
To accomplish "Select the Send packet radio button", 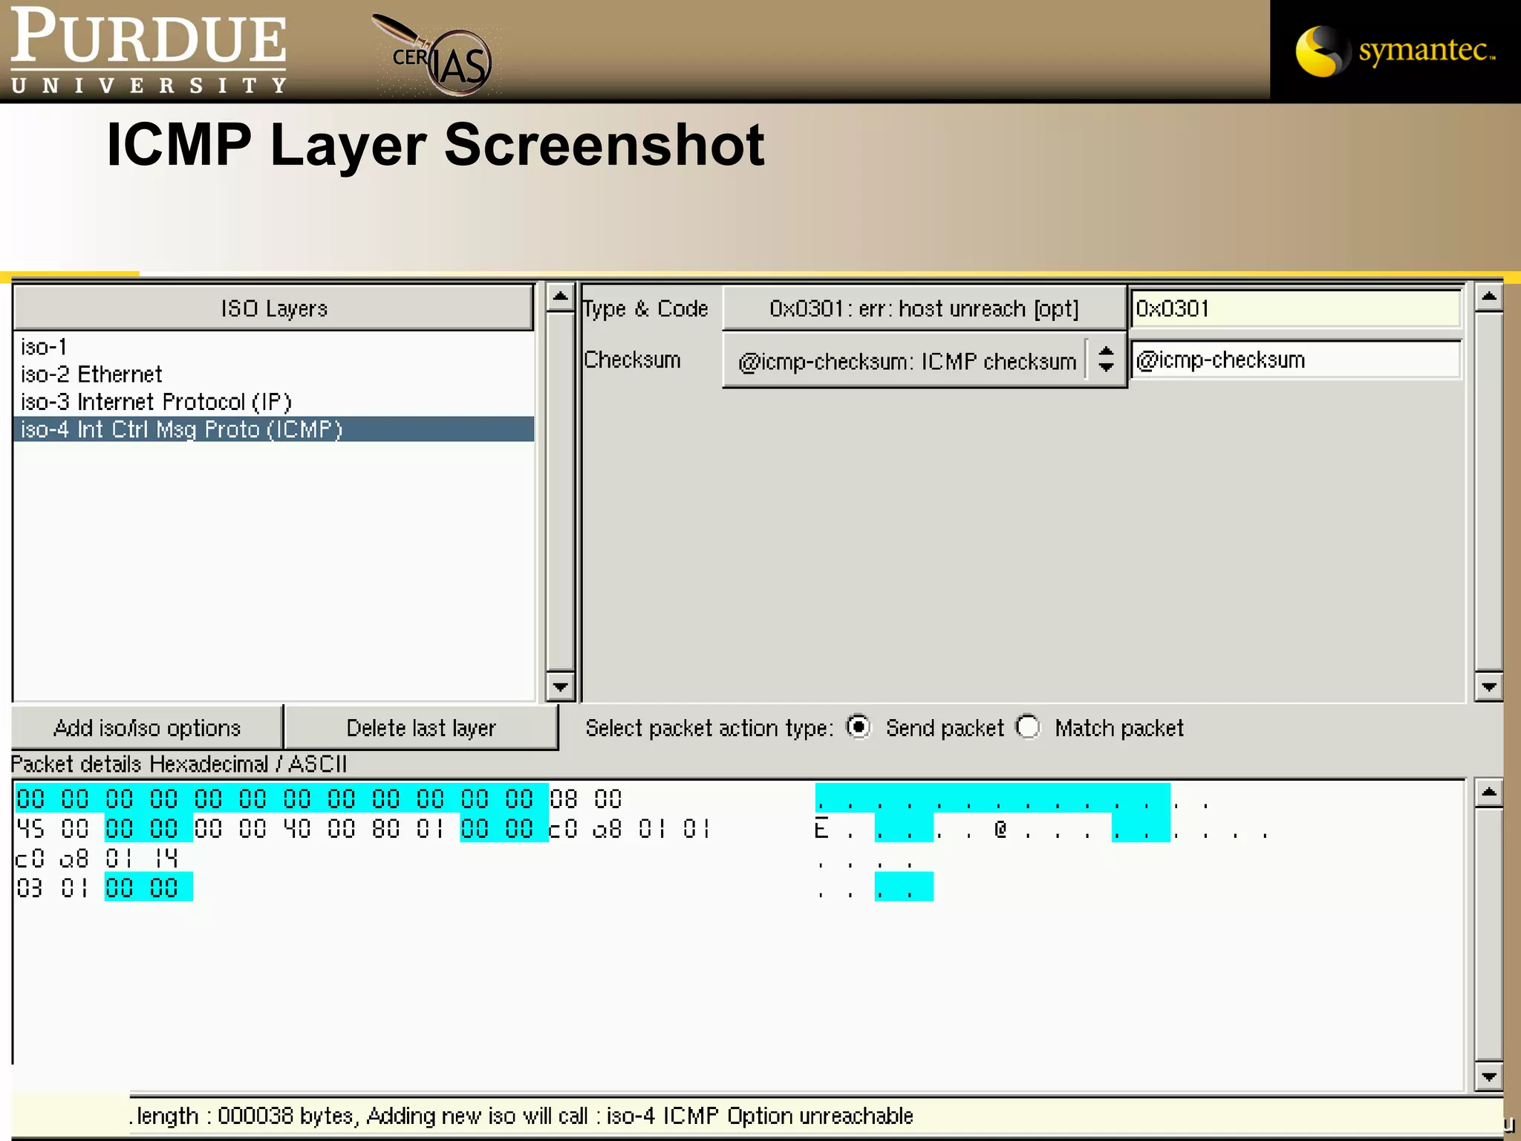I will tap(859, 726).
